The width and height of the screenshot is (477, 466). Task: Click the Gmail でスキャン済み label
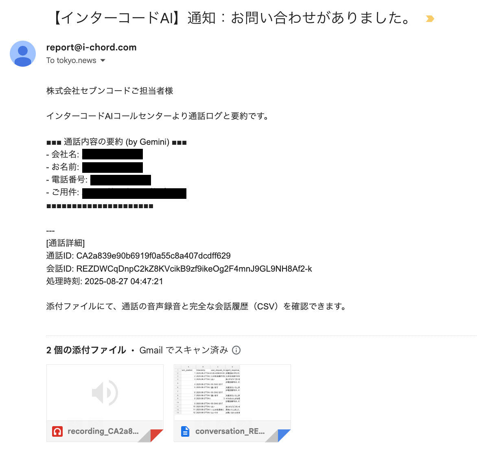point(184,350)
